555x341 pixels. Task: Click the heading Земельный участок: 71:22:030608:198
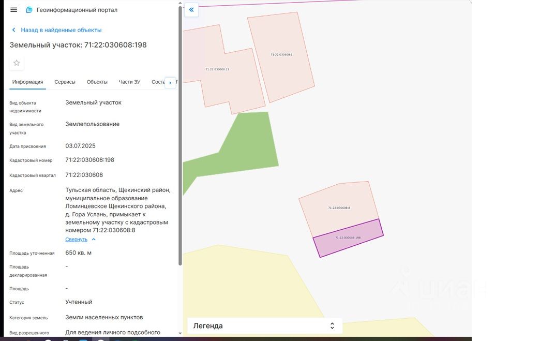click(78, 45)
